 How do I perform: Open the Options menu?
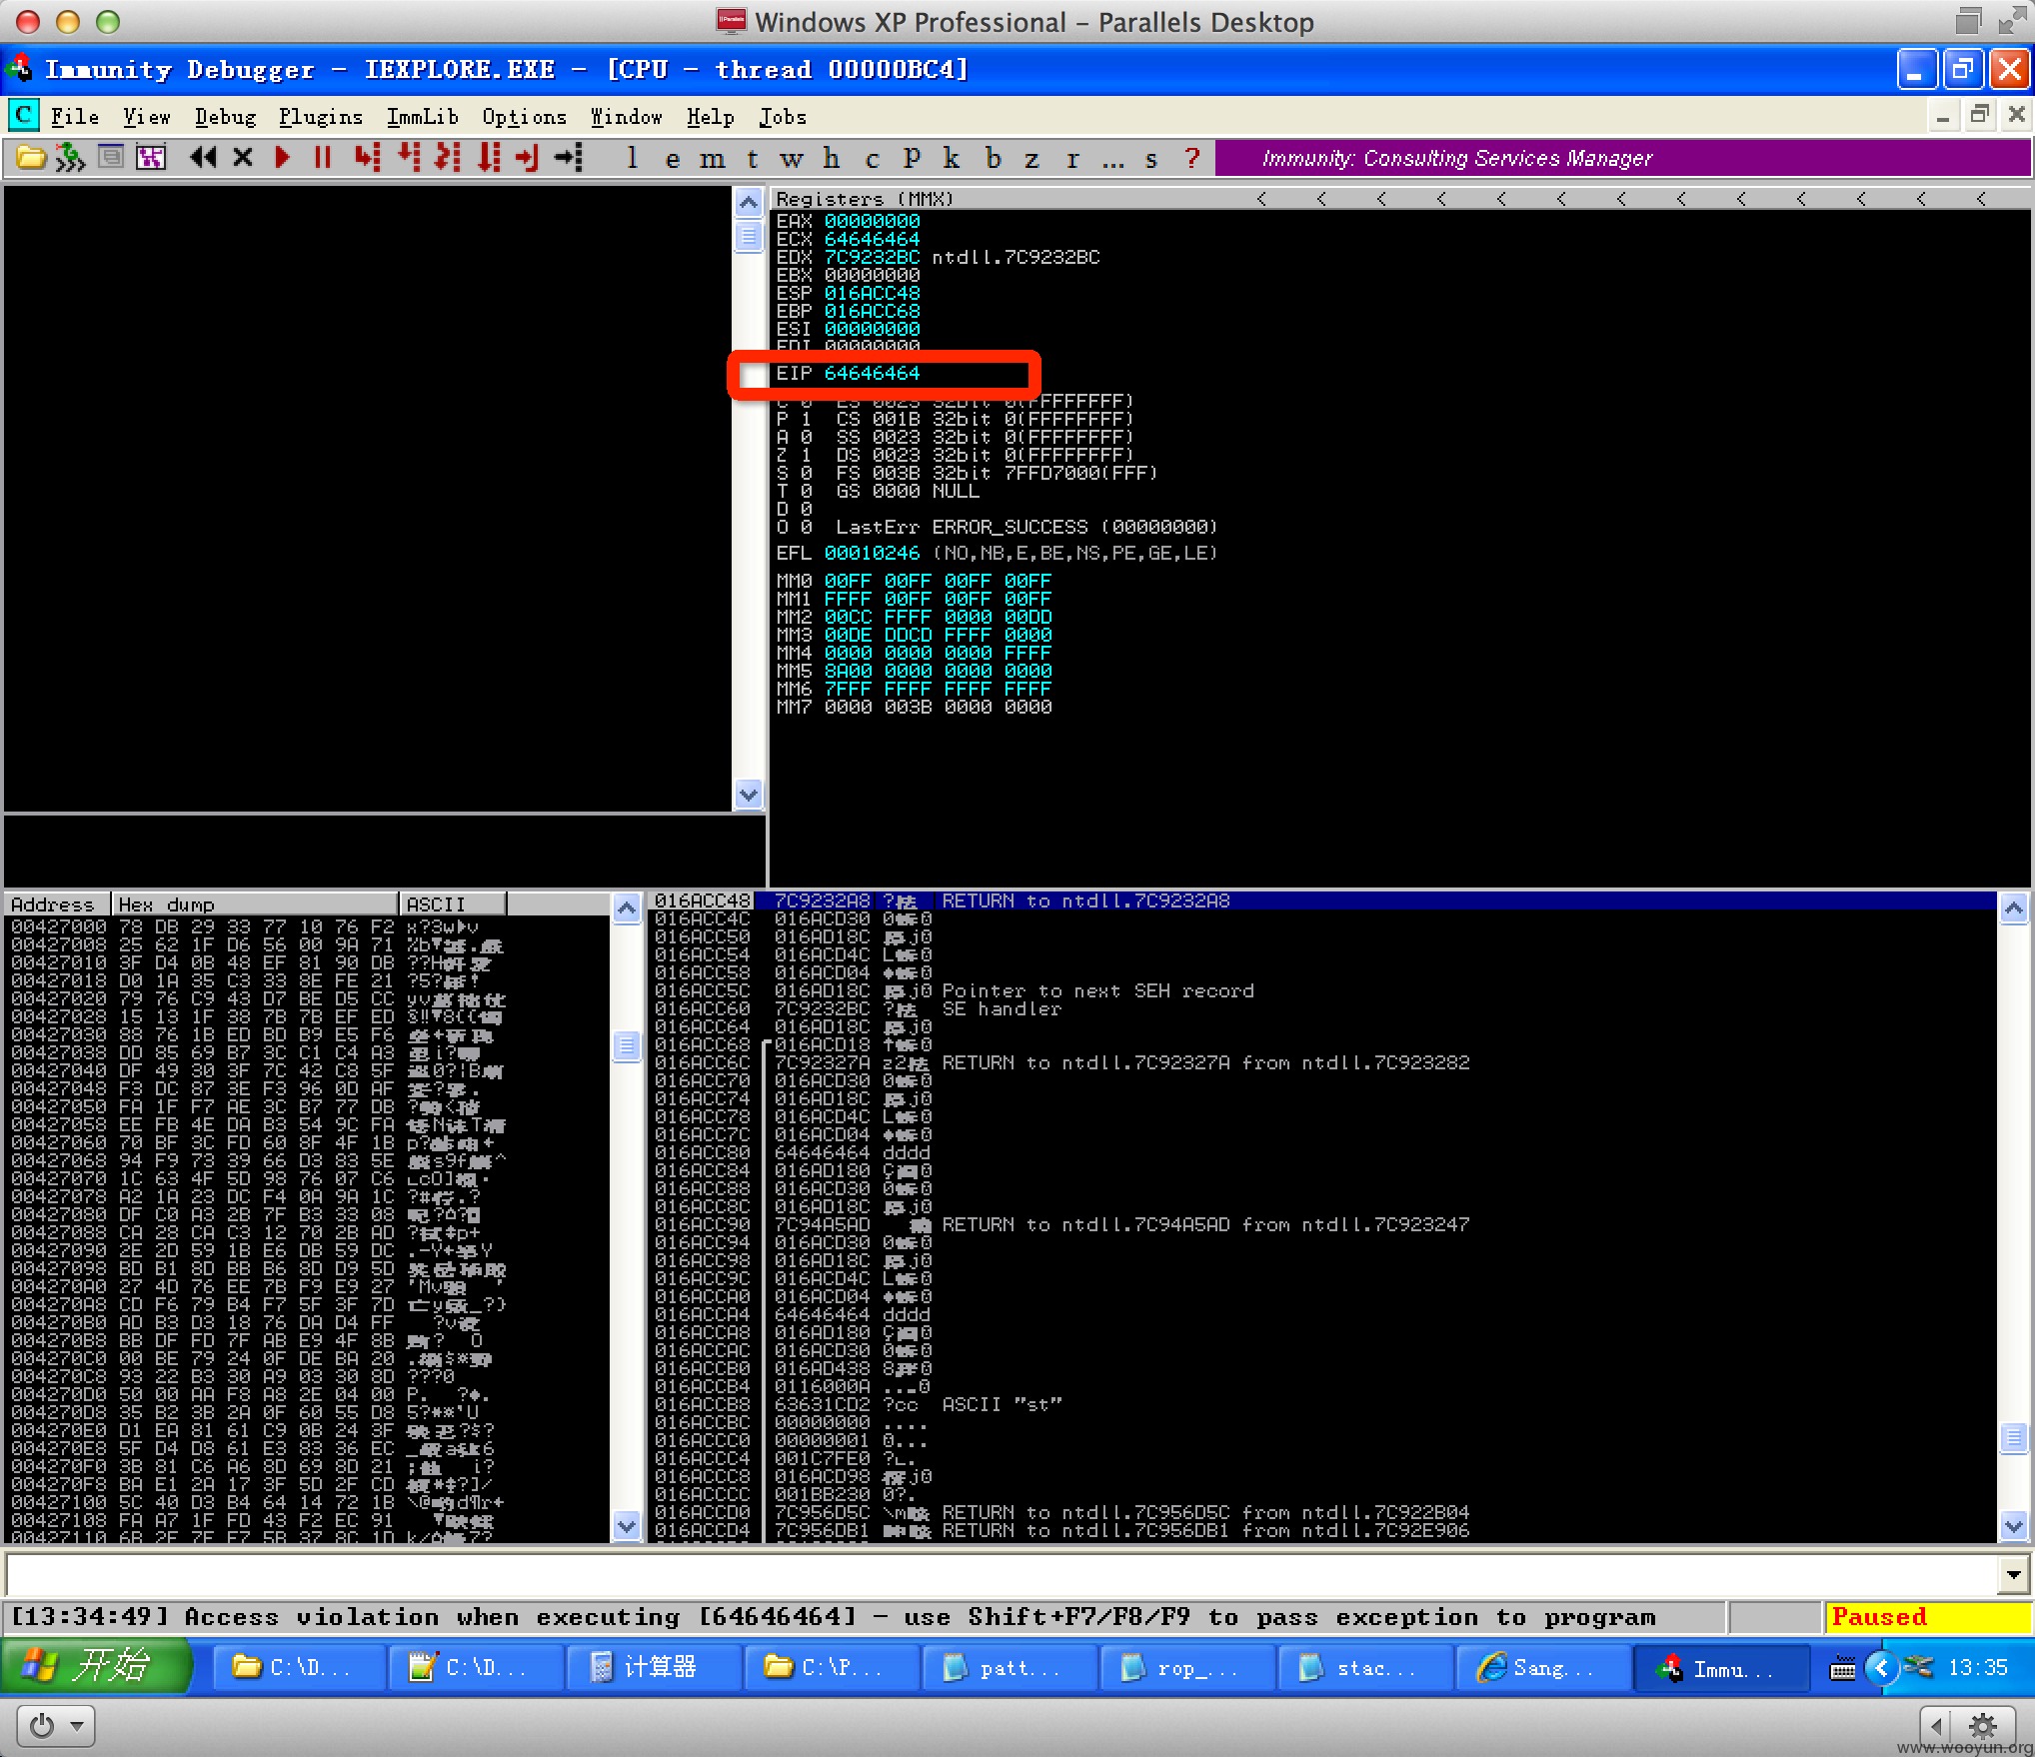click(524, 117)
